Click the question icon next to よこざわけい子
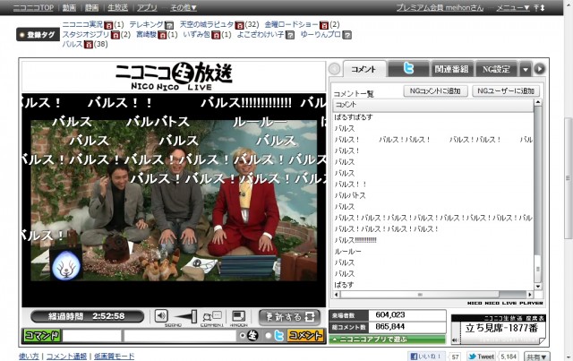This screenshot has width=573, height=361. point(290,35)
